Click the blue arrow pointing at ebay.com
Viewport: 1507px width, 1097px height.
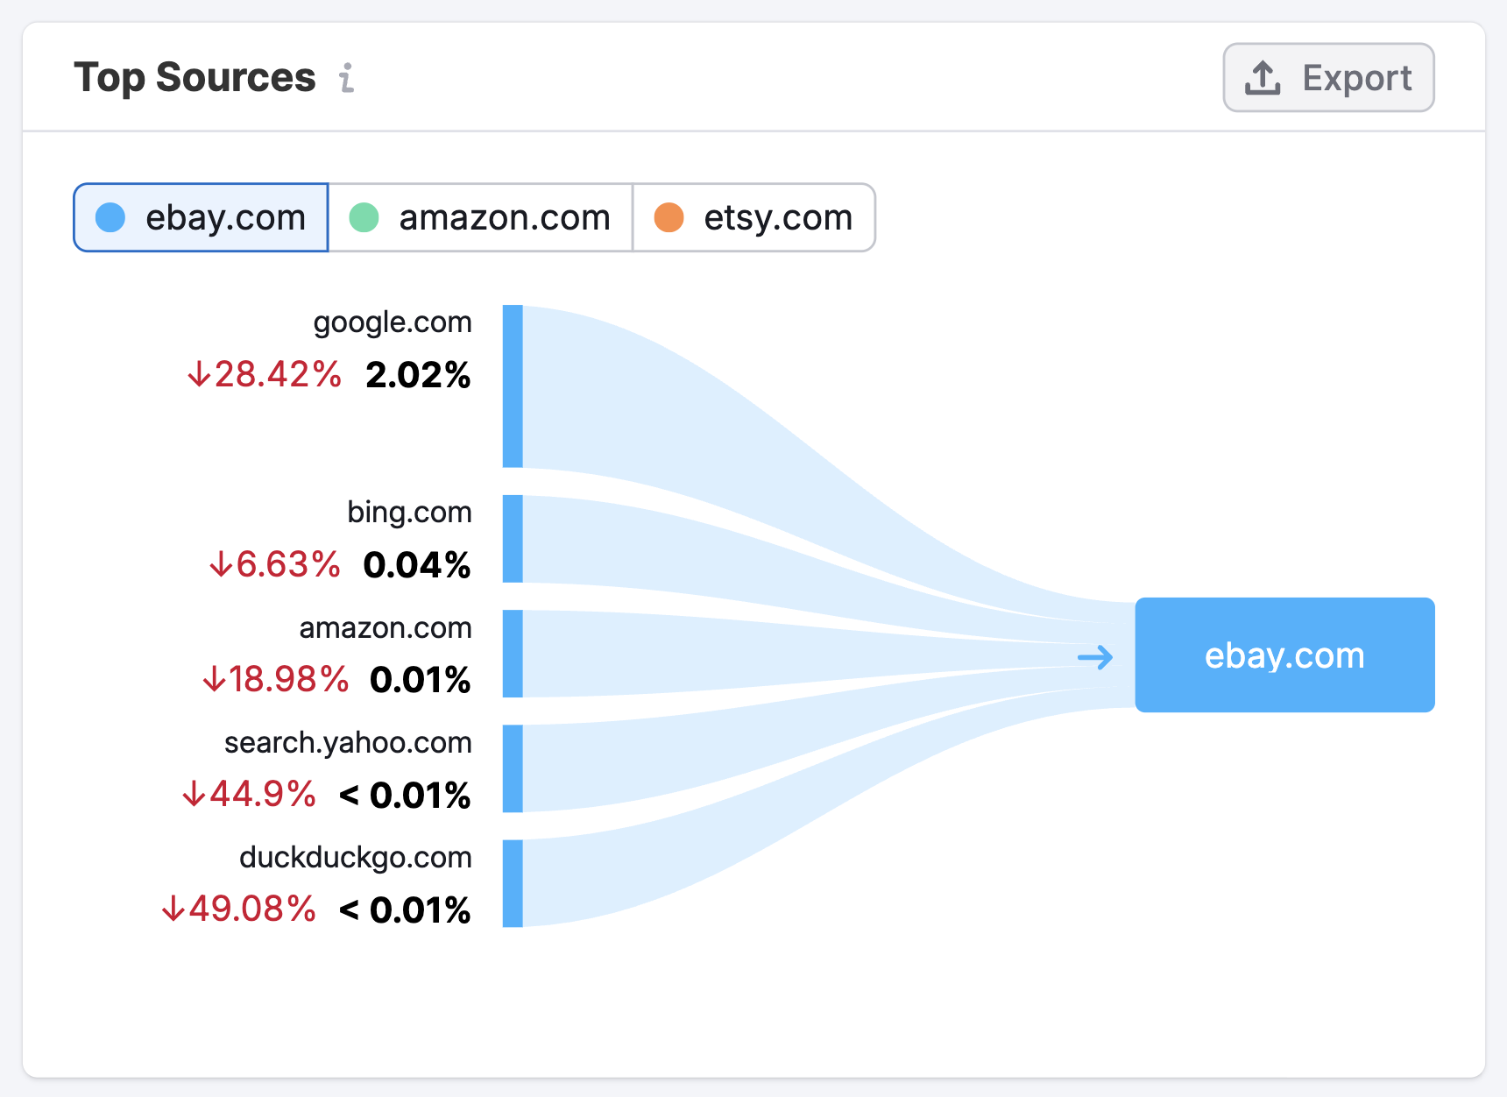[x=1096, y=655]
